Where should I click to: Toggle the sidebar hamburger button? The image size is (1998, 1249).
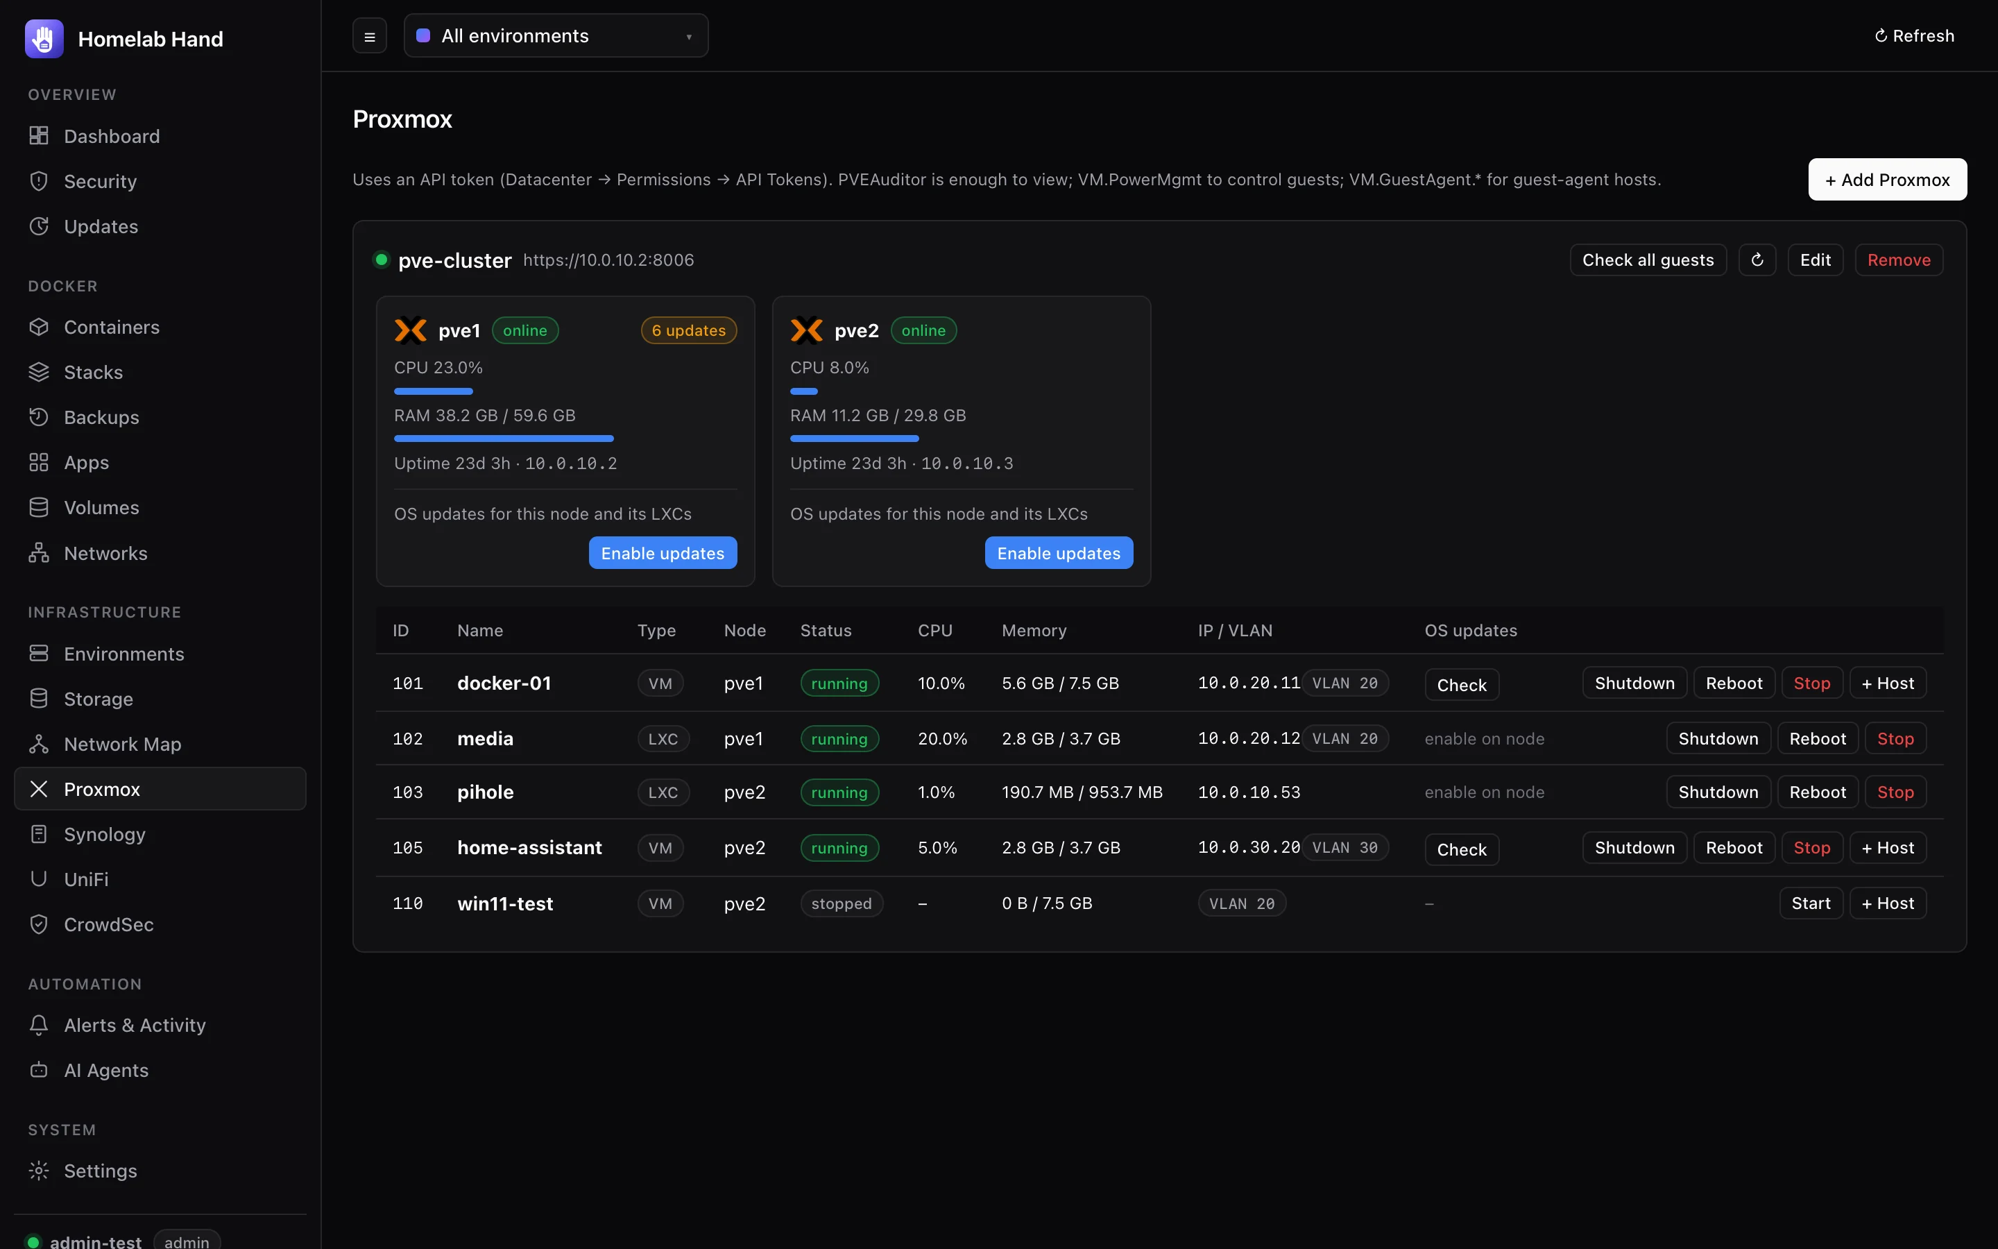coord(370,36)
